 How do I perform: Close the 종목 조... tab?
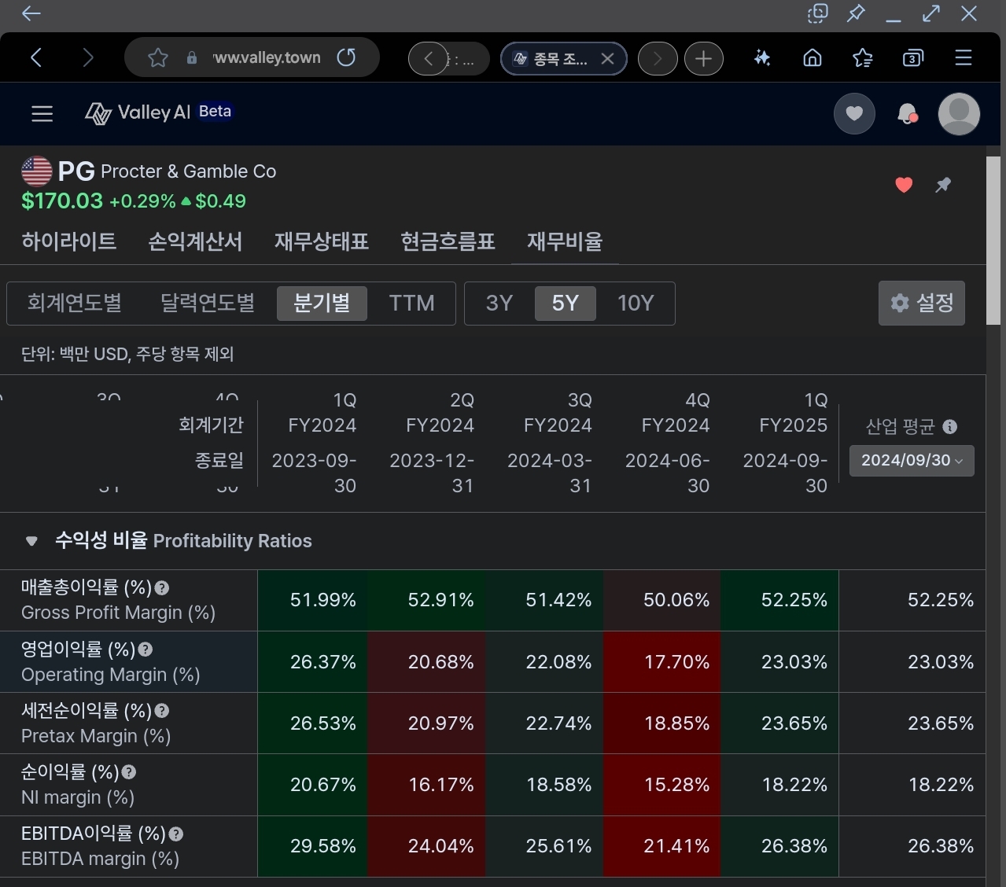pos(607,58)
